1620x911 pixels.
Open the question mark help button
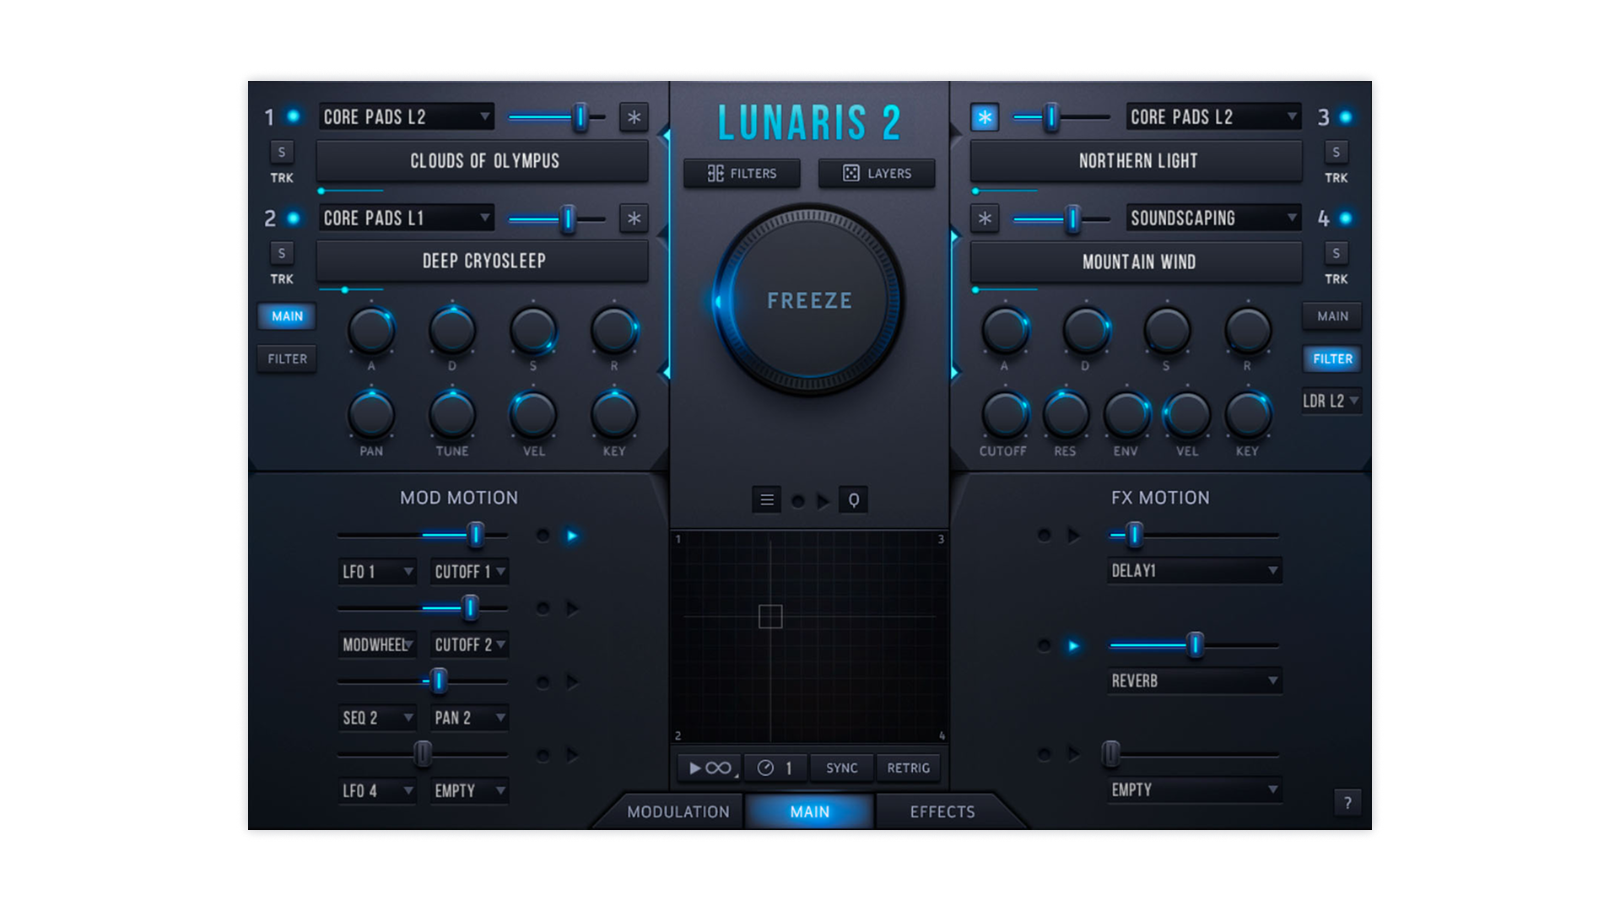[x=1347, y=802]
